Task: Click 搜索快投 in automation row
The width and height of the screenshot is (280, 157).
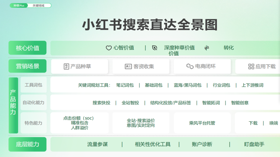Action: [x=101, y=103]
